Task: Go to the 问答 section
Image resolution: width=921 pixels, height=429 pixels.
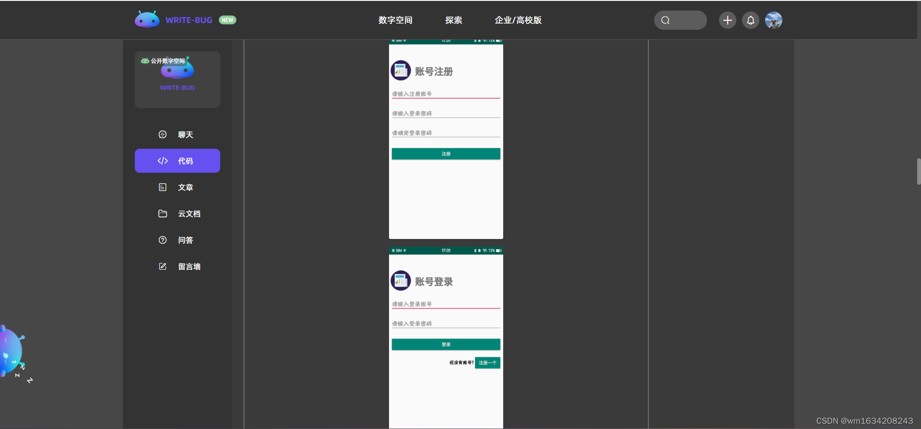Action: click(177, 240)
